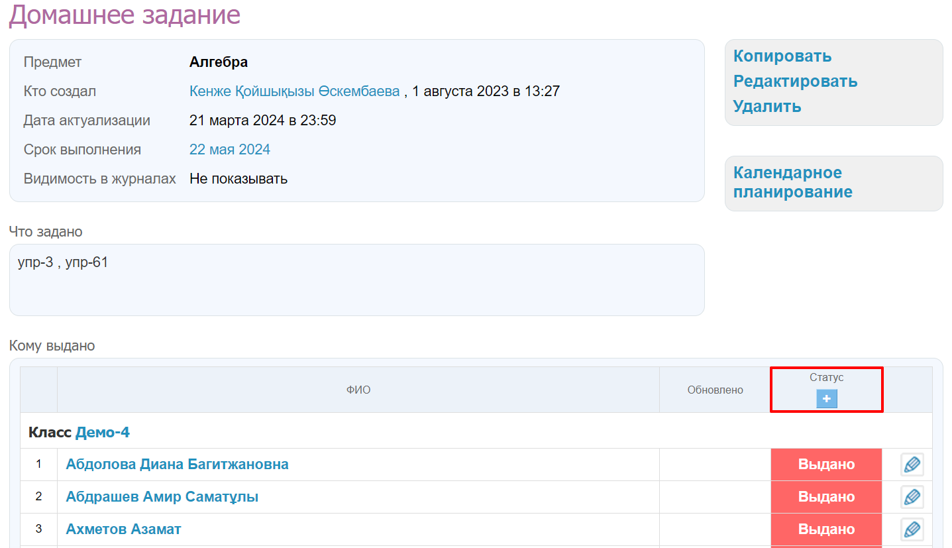Click the pencil edit icon for Абдрашев Амир
This screenshot has height=548, width=952.
912,497
